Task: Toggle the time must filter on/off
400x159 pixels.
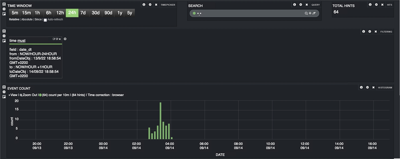Action: click(57, 39)
